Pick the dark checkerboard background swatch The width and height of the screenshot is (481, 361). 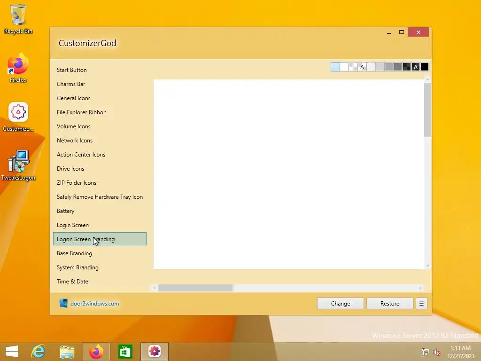[x=407, y=67]
